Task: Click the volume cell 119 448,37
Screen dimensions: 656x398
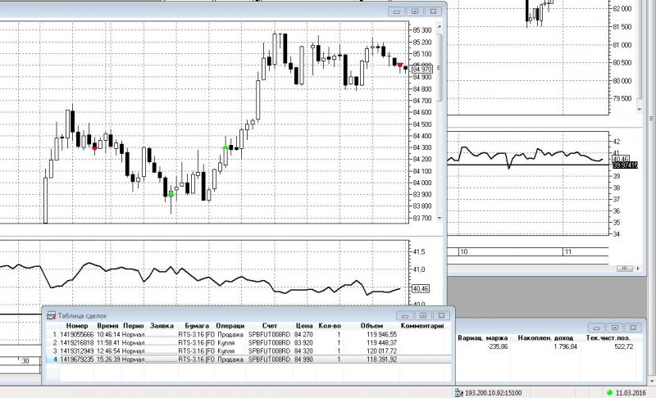Action: pos(381,343)
